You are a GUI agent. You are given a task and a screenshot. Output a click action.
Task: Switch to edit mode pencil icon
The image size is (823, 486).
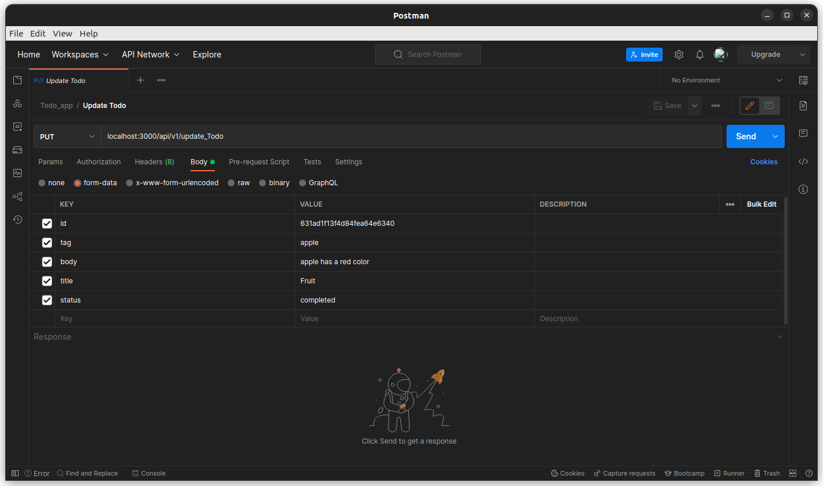(x=750, y=106)
